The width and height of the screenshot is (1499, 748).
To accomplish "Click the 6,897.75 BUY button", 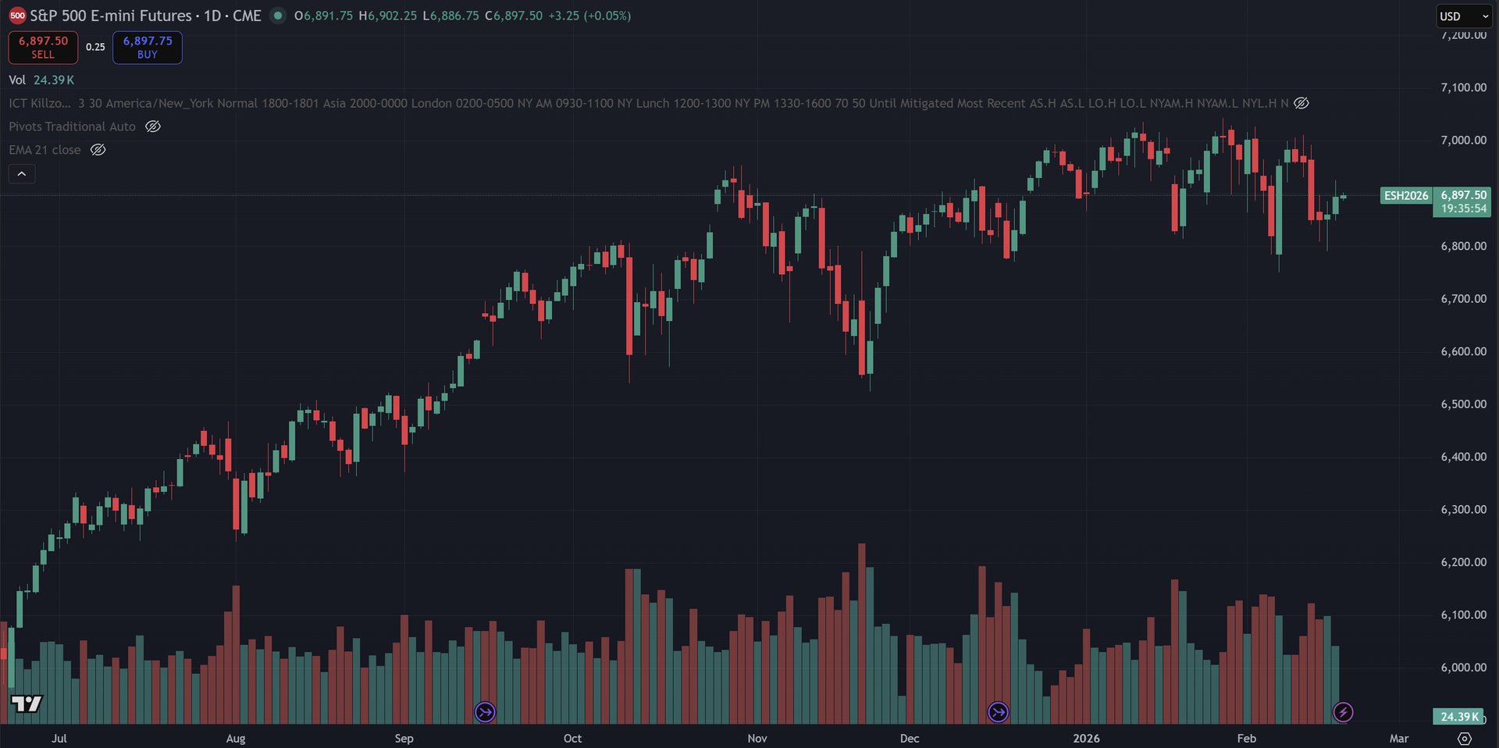I will tap(148, 47).
